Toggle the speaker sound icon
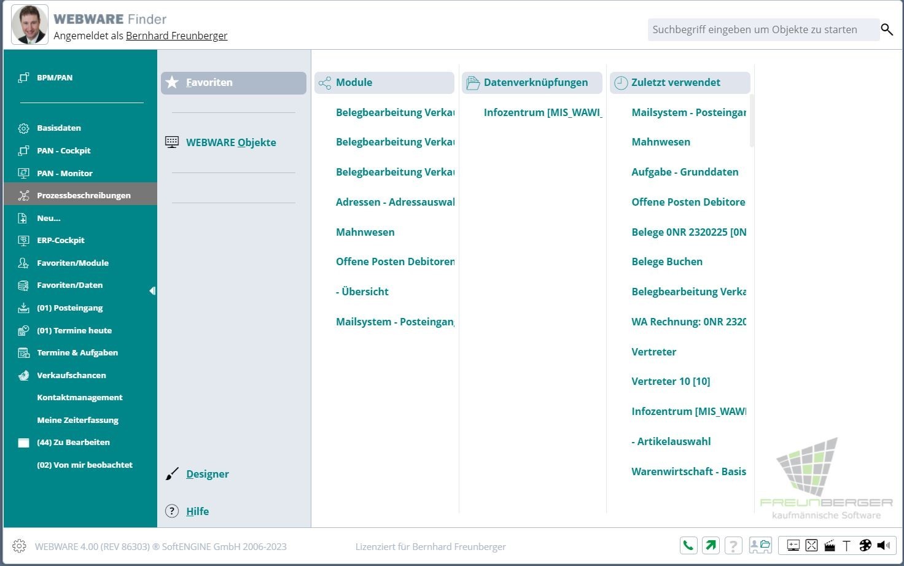 [883, 545]
